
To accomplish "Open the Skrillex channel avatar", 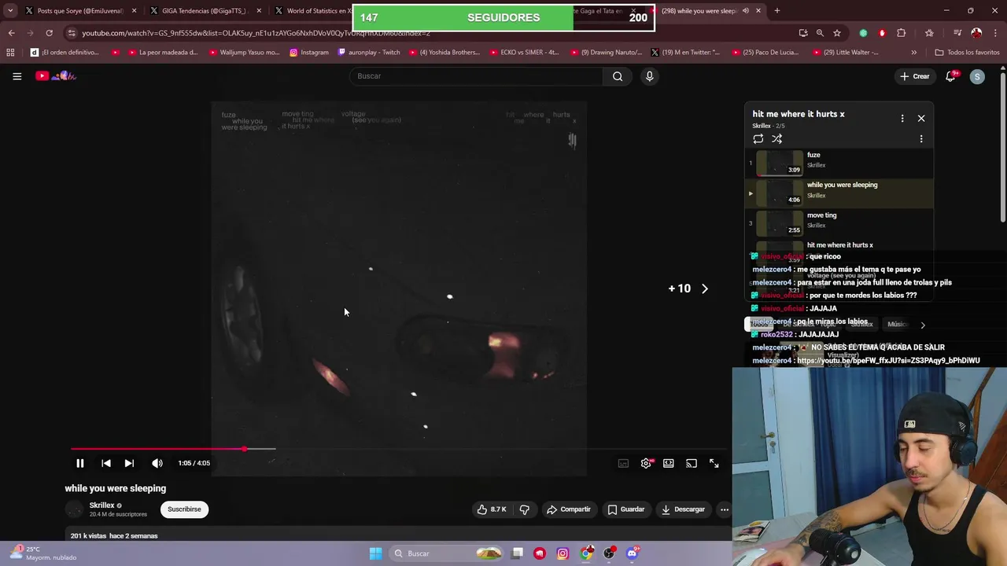I will pos(74,509).
